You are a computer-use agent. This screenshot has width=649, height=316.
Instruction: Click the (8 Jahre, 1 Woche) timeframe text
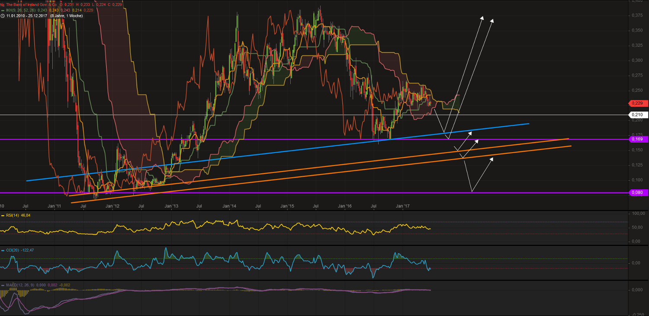pyautogui.click(x=66, y=16)
